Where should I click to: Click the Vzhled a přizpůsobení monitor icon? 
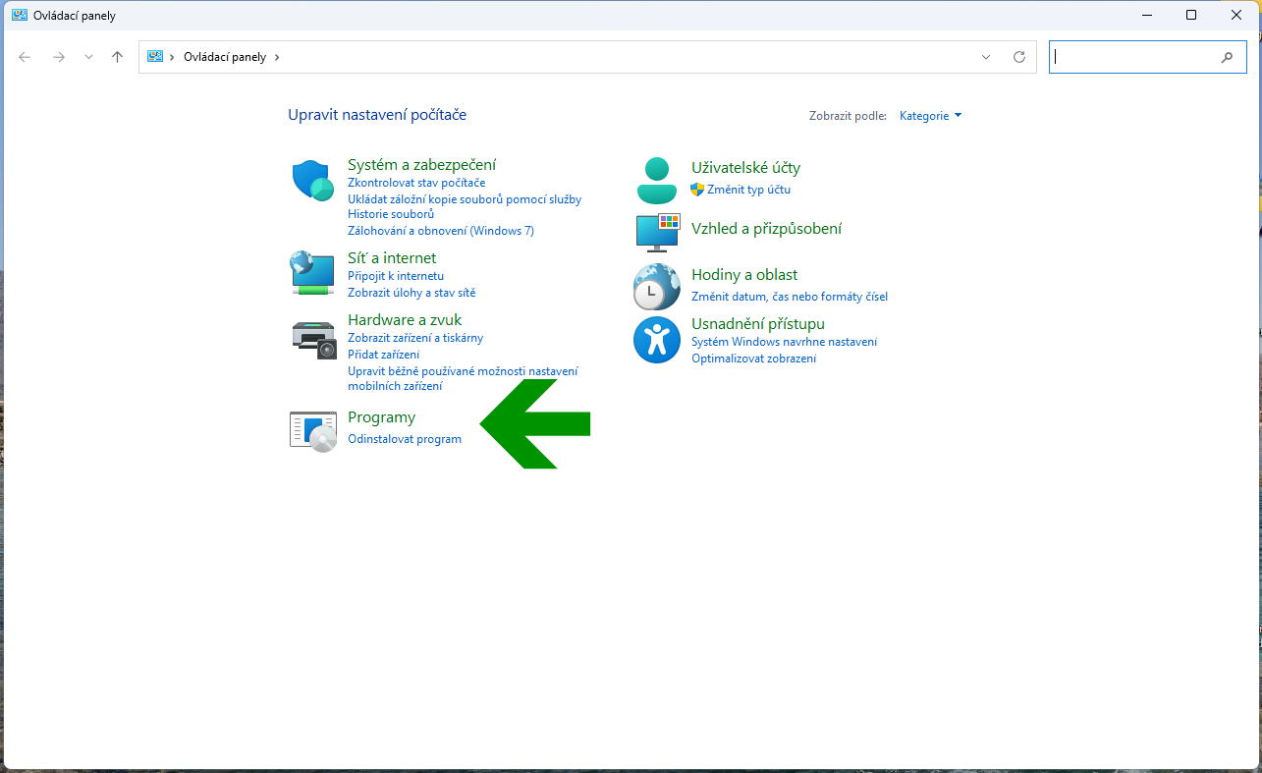coord(657,231)
